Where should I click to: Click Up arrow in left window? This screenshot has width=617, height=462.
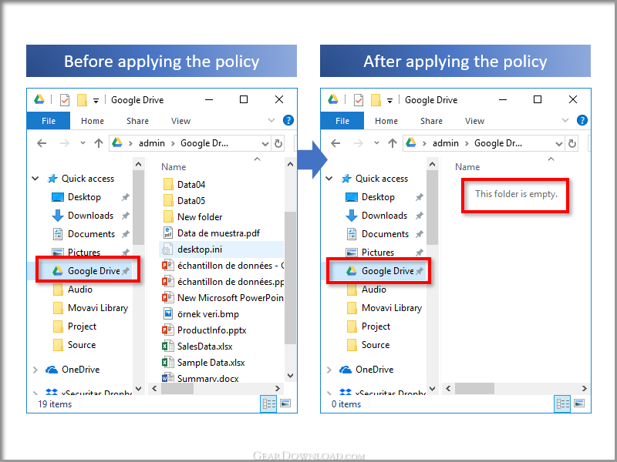pyautogui.click(x=99, y=143)
